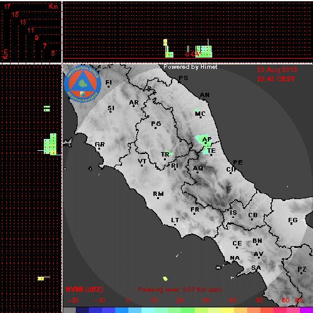Click the TR city label

(165, 155)
